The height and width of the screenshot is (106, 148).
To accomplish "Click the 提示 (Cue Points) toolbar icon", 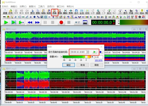I will [126, 12].
